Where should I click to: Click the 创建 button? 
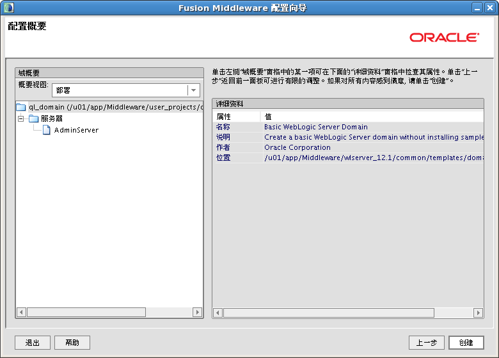[466, 343]
